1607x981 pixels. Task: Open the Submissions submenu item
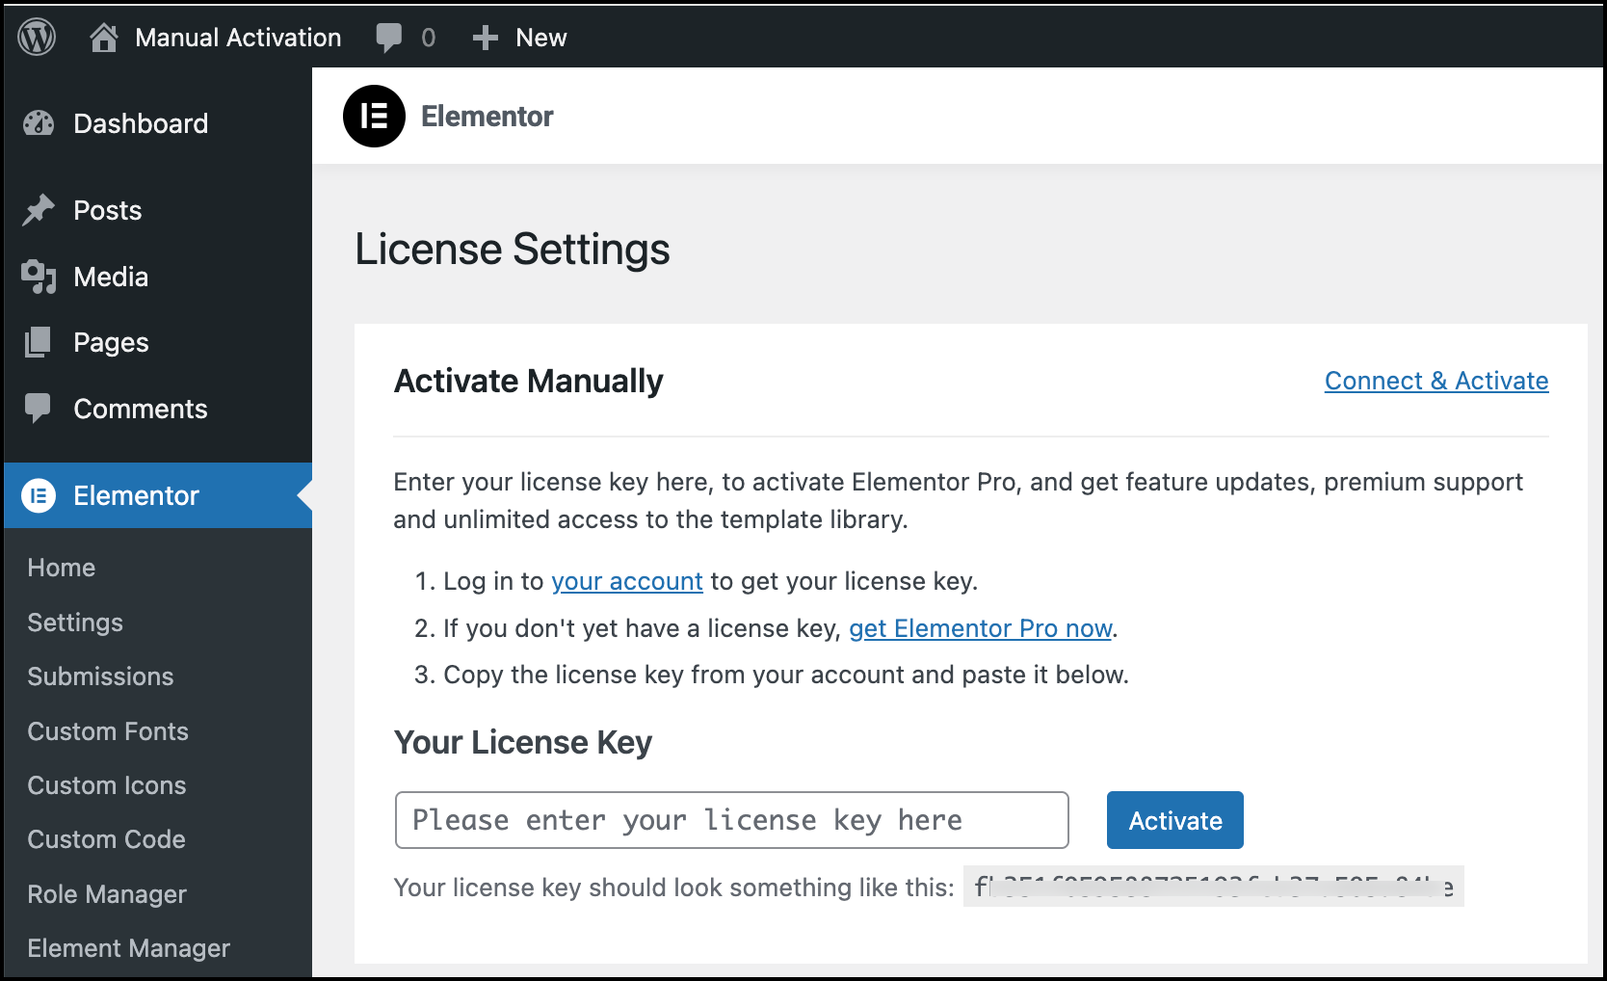pyautogui.click(x=100, y=676)
